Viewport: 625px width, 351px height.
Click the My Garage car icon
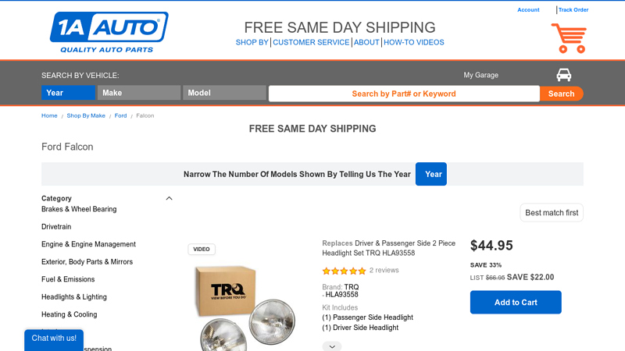point(563,75)
